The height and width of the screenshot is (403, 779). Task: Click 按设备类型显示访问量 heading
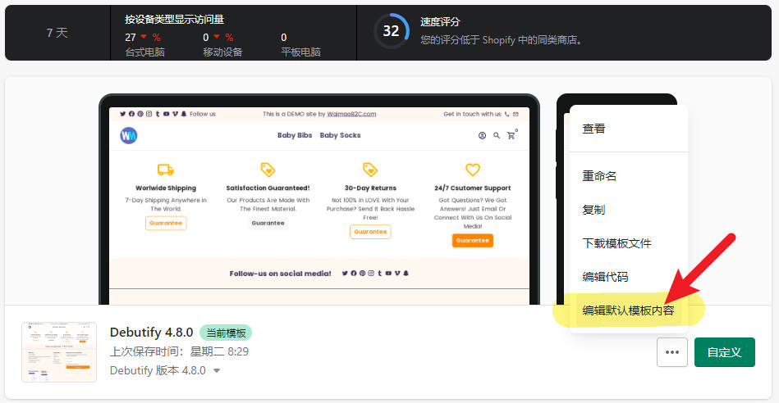[x=174, y=20]
